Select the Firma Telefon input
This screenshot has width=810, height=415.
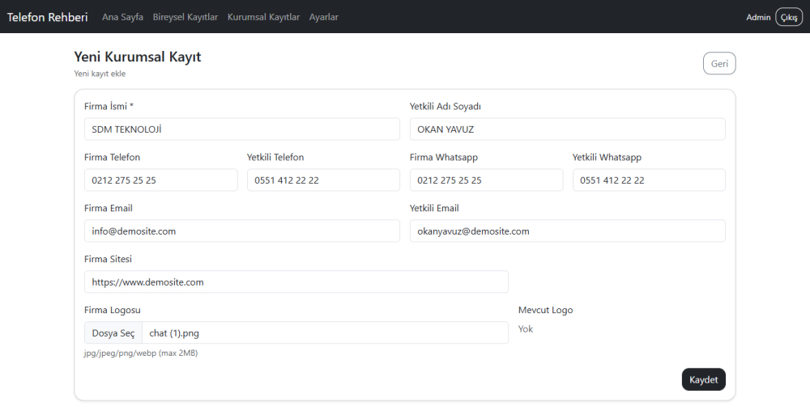tap(160, 180)
